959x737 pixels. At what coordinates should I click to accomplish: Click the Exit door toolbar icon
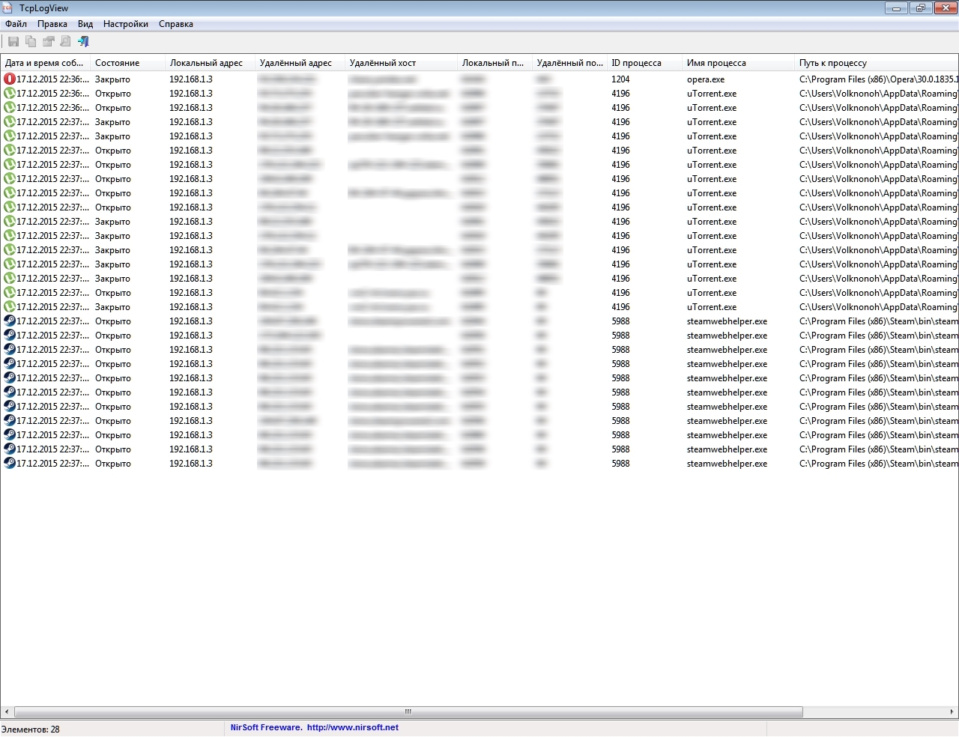(83, 42)
